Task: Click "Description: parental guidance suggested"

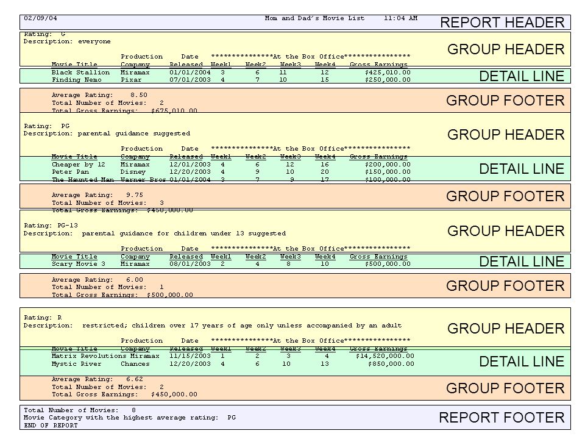Action: pos(107,134)
